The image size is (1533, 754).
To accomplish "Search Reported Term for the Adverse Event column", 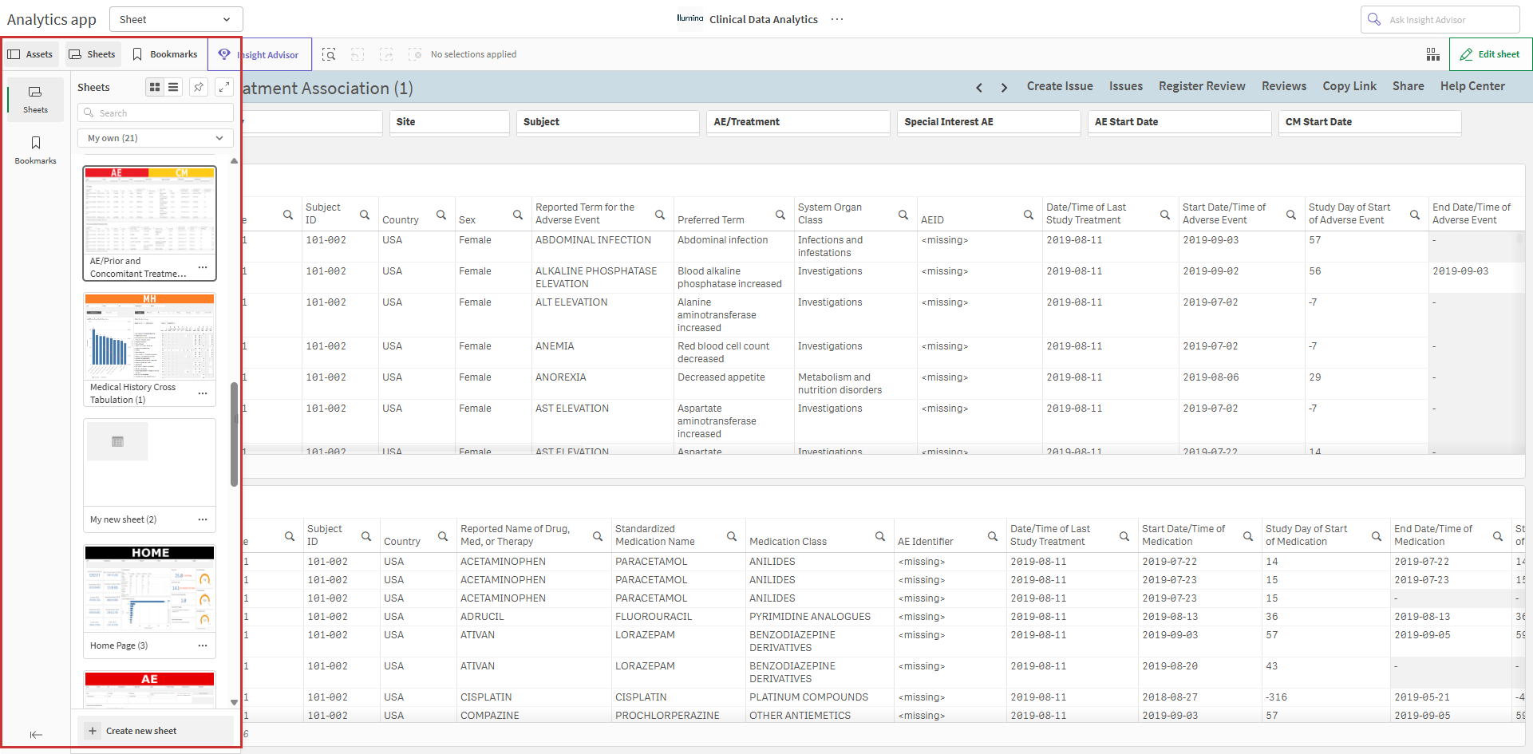I will click(x=660, y=215).
